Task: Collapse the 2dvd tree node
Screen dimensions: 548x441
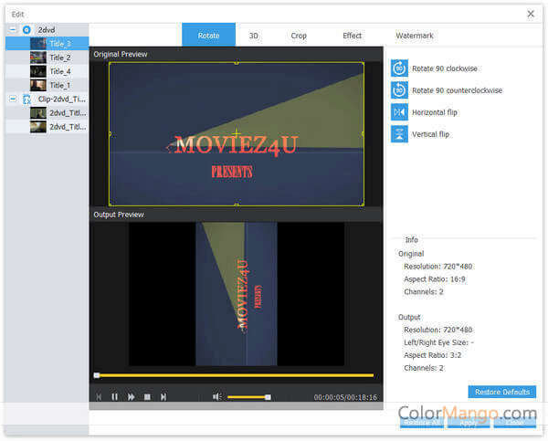Action: 13,30
